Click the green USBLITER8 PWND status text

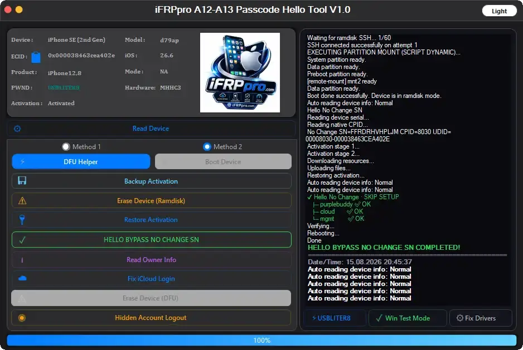click(x=64, y=87)
